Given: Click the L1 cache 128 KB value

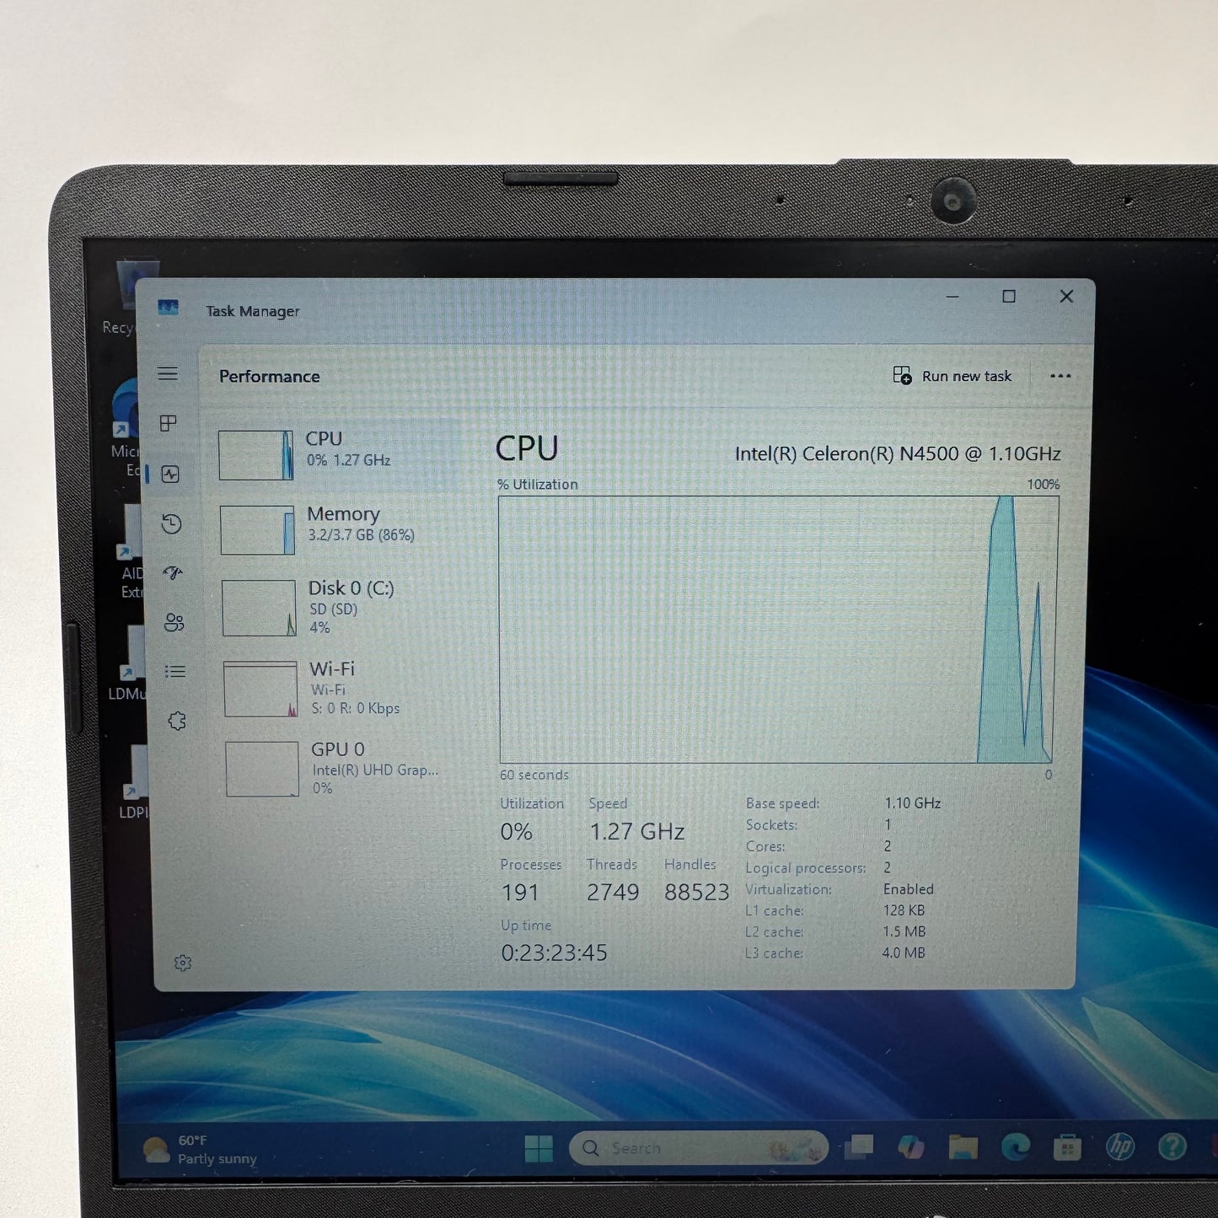Looking at the screenshot, I should click(904, 910).
